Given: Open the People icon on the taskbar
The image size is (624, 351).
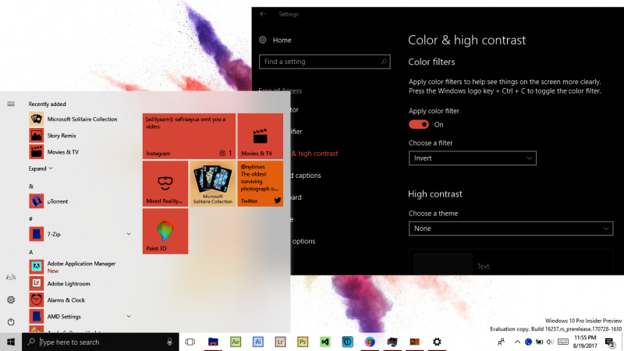Looking at the screenshot, I should click(501, 342).
